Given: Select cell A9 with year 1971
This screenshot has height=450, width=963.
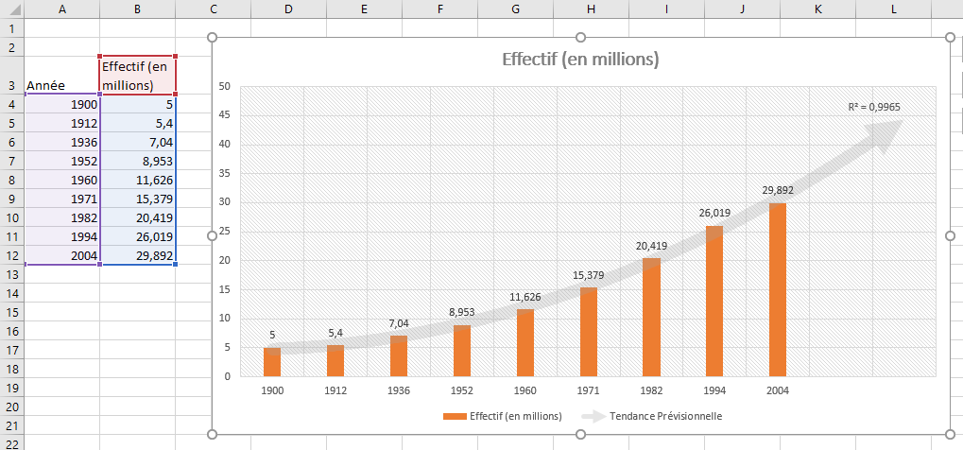Looking at the screenshot, I should [x=62, y=199].
